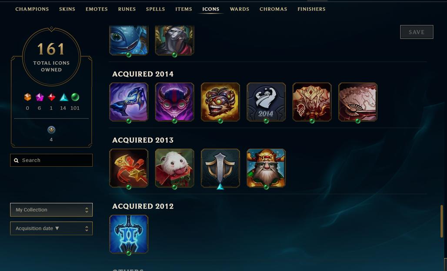Click the icon Search field
Screen dimensions: 447x271
pos(51,160)
